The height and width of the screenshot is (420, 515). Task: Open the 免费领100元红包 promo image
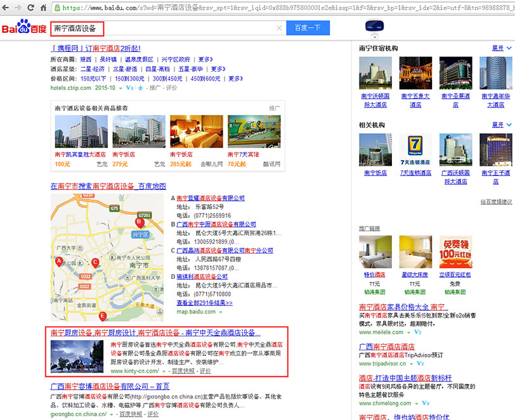(456, 251)
